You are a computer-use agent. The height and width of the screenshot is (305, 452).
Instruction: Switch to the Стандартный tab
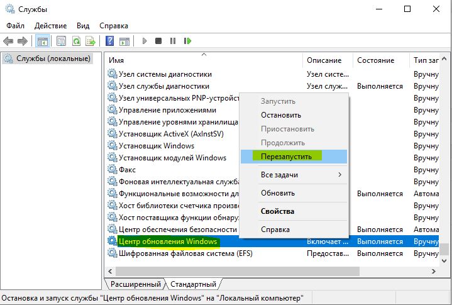pos(193,284)
